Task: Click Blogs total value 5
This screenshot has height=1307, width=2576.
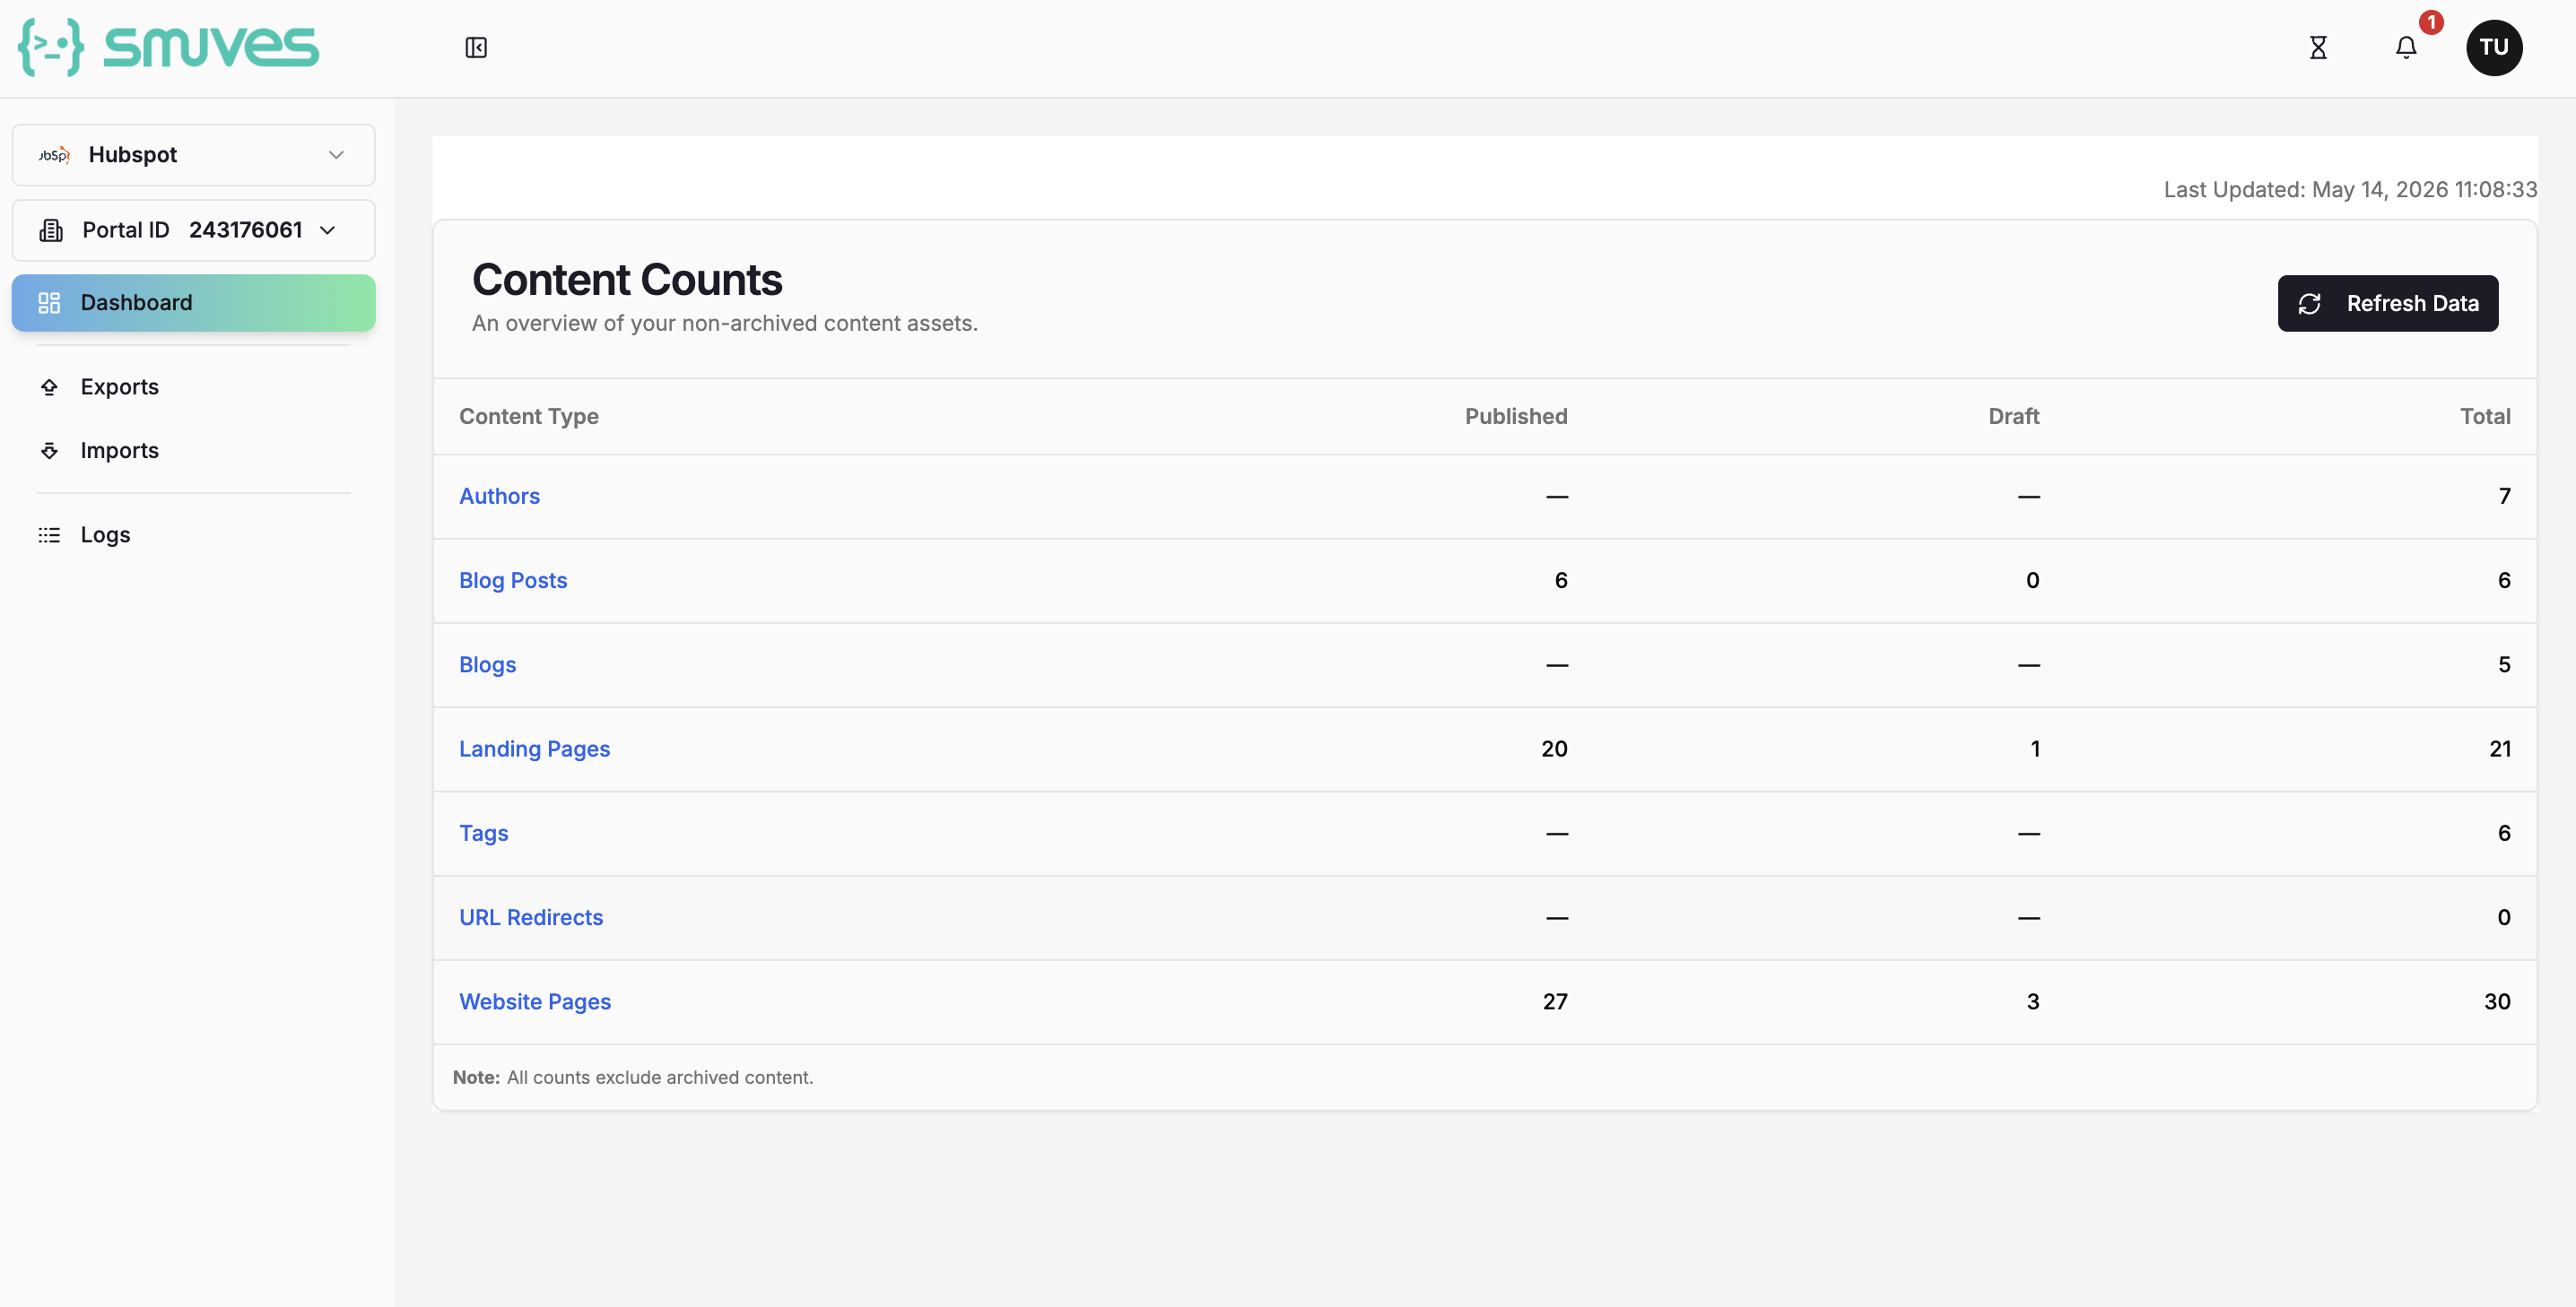Action: coord(2504,664)
